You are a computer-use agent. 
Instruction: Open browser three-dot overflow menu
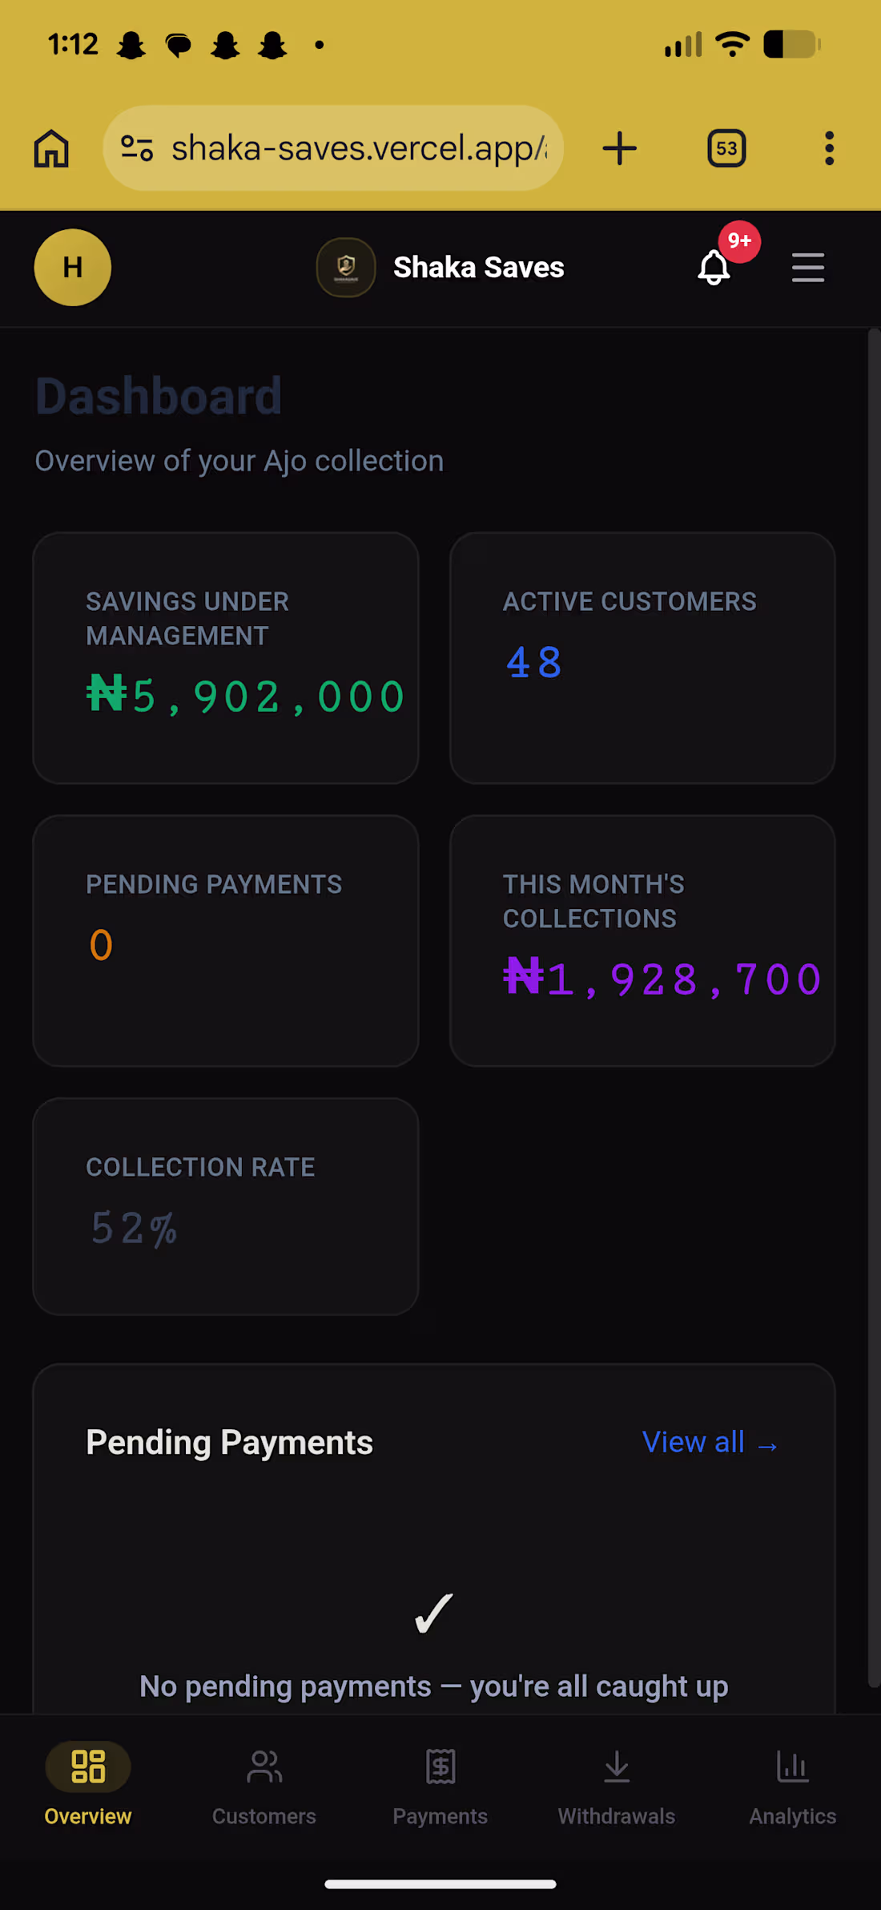click(x=830, y=148)
